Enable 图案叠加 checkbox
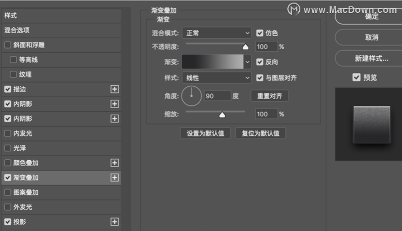 [8, 192]
